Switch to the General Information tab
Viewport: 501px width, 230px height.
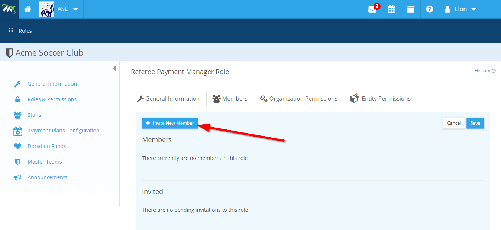(x=168, y=99)
